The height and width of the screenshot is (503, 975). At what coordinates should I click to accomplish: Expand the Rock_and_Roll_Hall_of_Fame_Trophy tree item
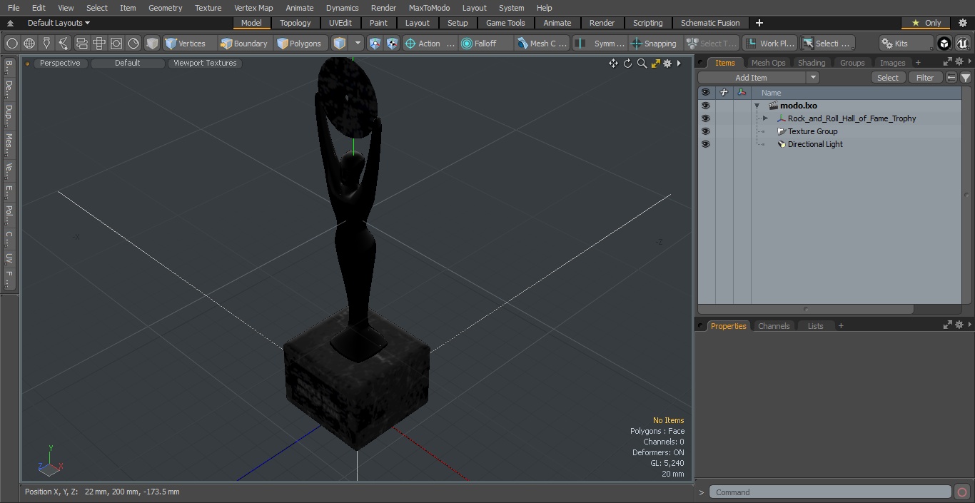tap(765, 118)
